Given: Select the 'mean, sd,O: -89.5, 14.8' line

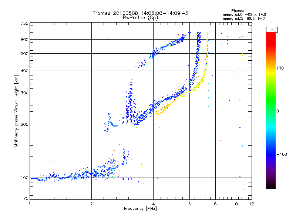Looking at the screenshot, I should [245, 14].
